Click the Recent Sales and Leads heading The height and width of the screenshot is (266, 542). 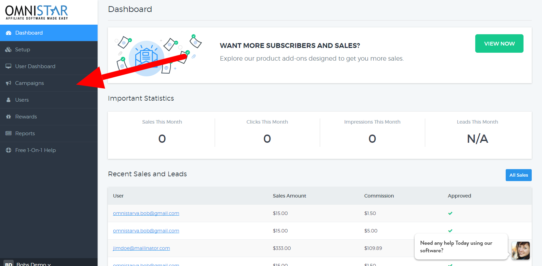pos(148,174)
